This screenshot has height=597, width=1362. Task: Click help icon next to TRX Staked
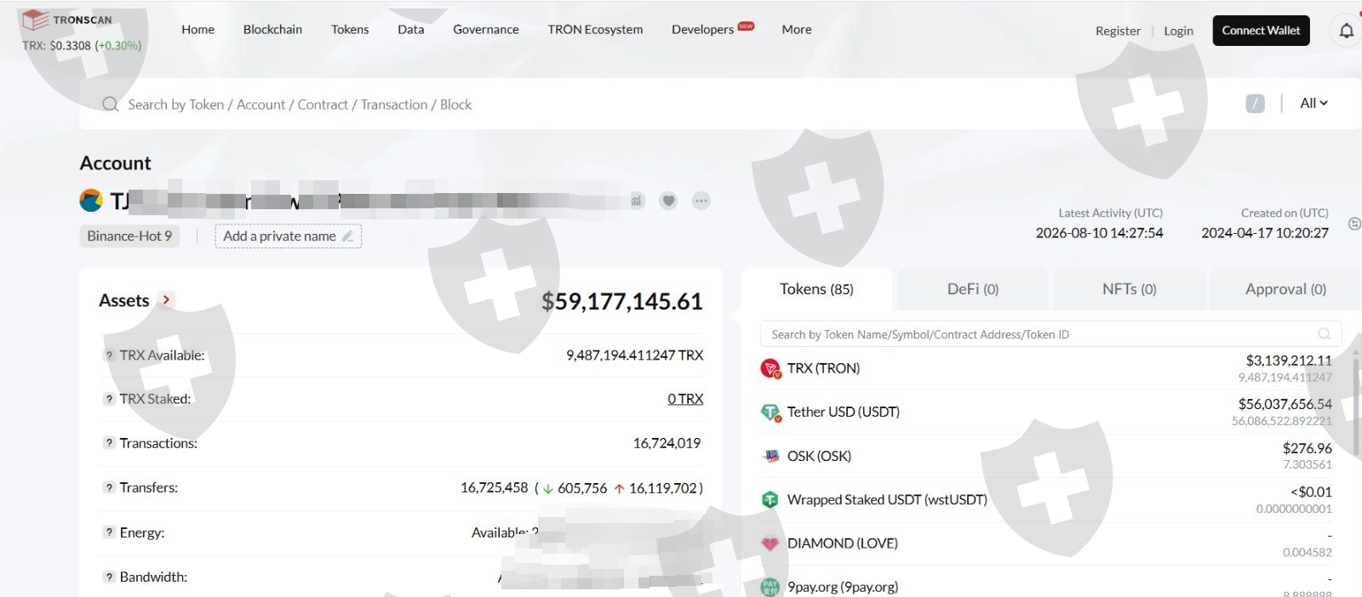(x=109, y=399)
